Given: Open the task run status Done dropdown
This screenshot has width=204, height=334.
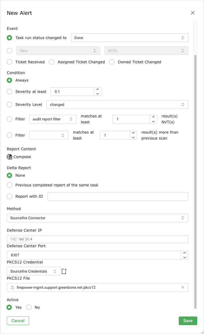Looking at the screenshot, I should pos(130,38).
